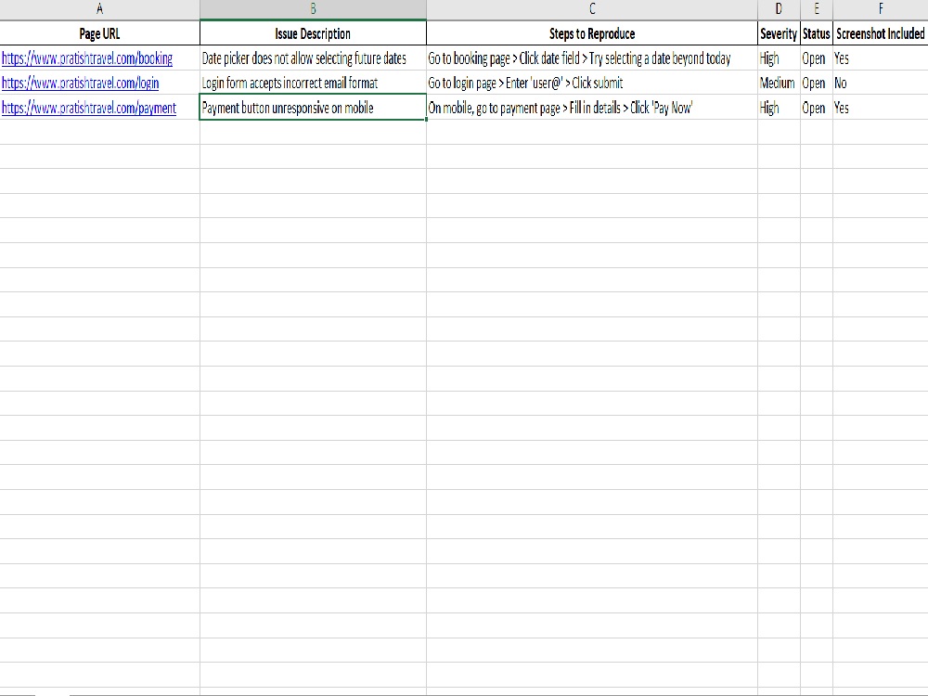Click the 'Page URL' header cell

coord(99,33)
